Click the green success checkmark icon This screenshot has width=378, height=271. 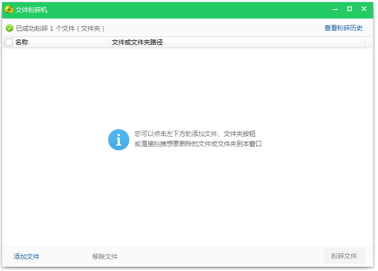click(10, 28)
